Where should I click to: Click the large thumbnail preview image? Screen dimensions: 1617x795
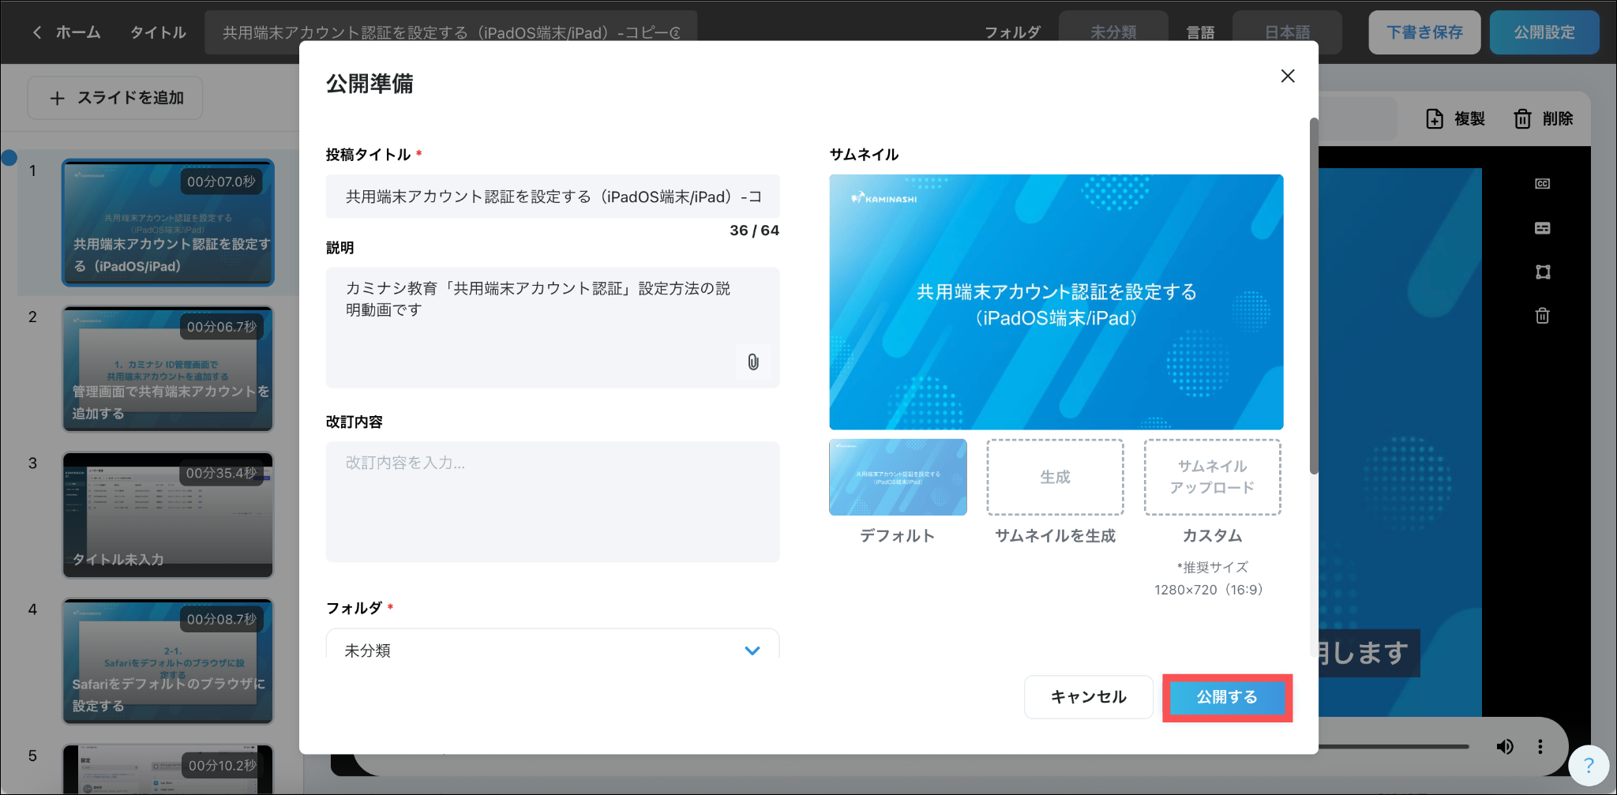(x=1056, y=302)
